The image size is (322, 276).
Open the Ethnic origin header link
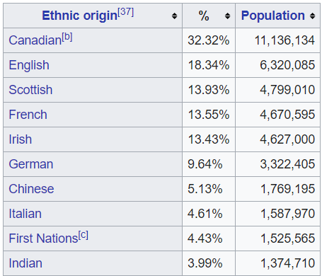[x=79, y=16]
